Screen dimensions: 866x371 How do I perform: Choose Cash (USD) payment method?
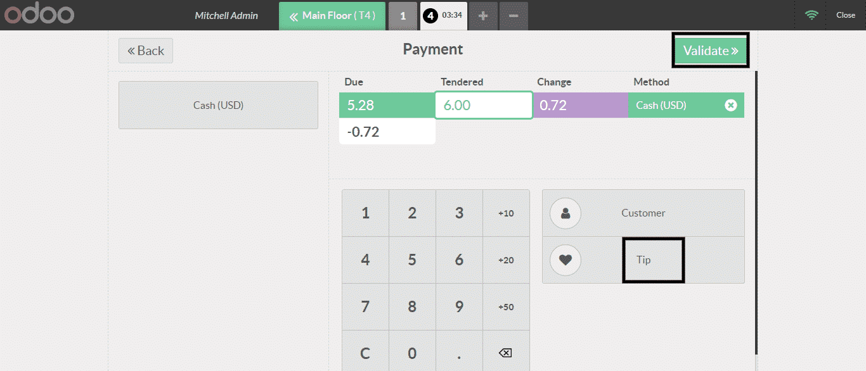218,105
